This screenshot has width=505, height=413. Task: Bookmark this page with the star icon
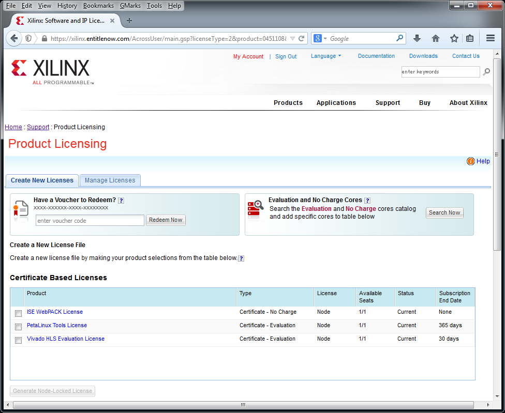click(454, 39)
